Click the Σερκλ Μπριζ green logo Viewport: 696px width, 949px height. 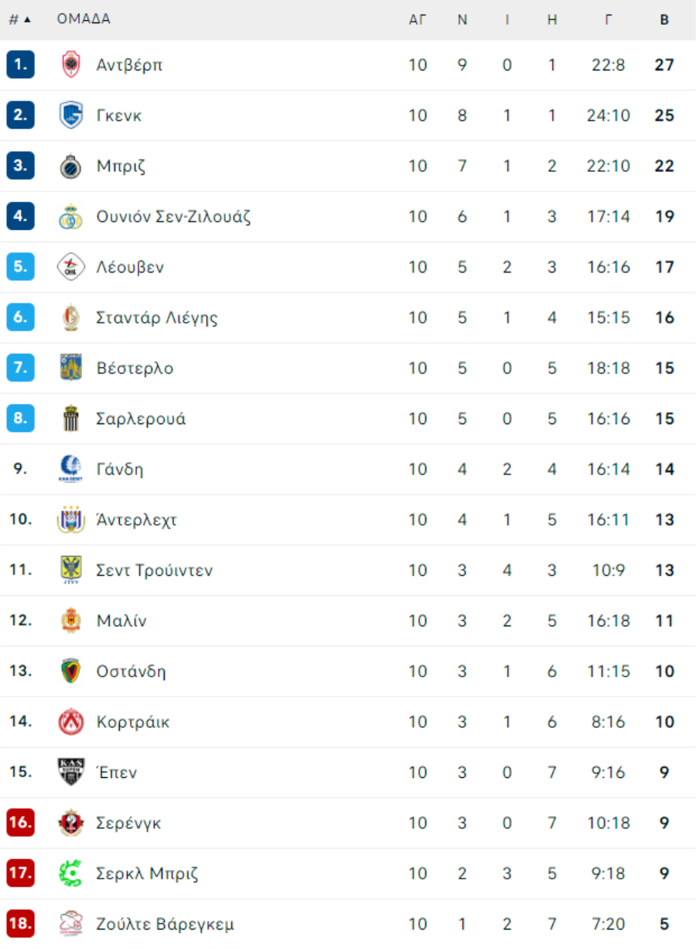71,873
